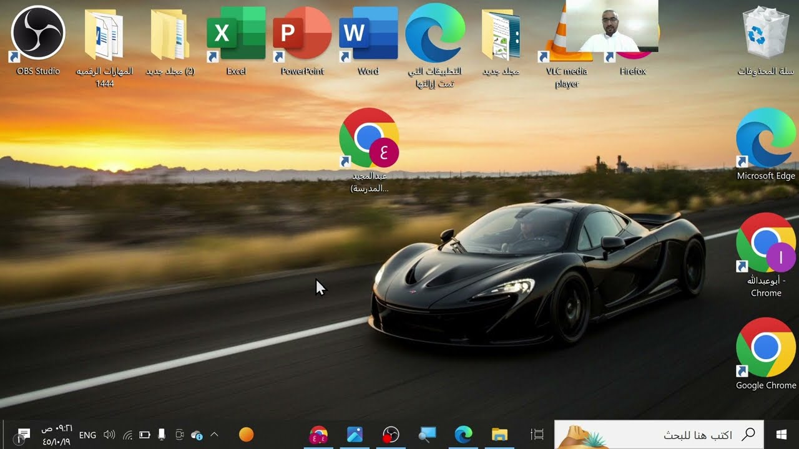Switch to OBS Studio on the taskbar
The width and height of the screenshot is (799, 449).
pos(391,435)
